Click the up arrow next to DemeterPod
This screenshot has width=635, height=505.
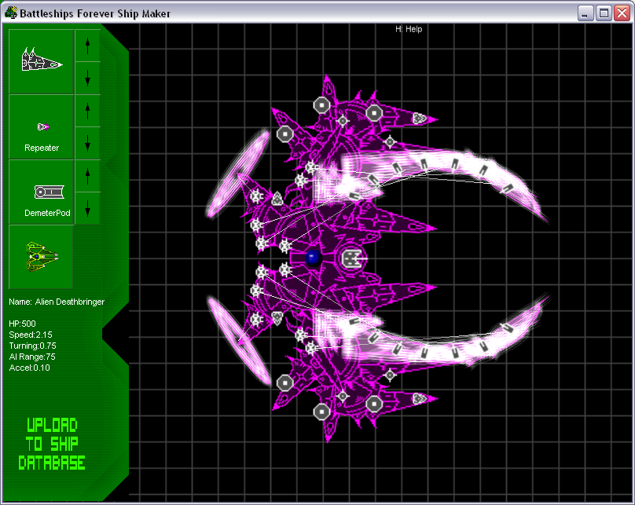pos(87,176)
